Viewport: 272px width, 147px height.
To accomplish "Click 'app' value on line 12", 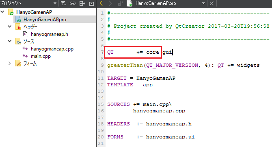I will (148, 85).
